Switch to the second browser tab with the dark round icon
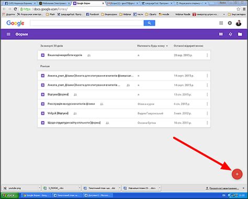Image resolution: width=248 pixels, height=199 pixels. click(x=54, y=3)
